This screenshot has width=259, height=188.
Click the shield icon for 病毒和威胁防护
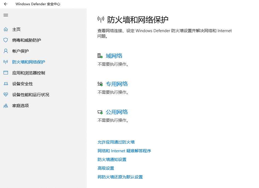(6, 40)
